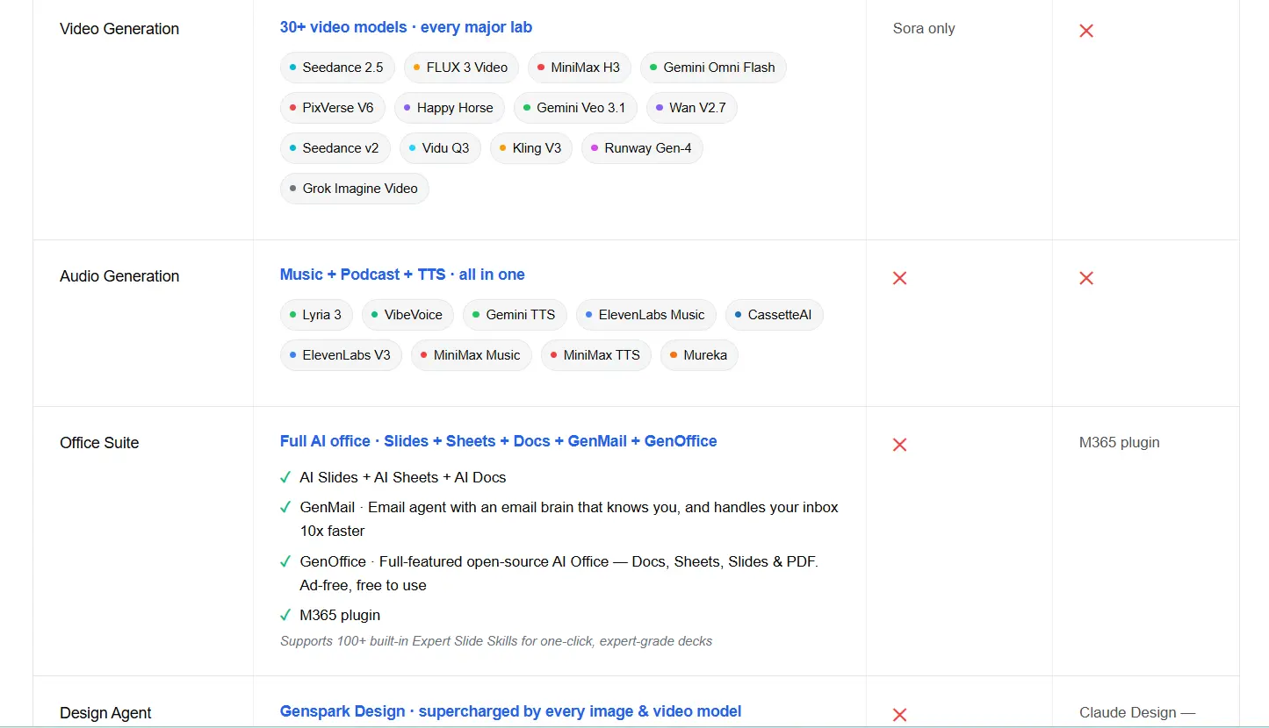This screenshot has width=1269, height=728.
Task: Click the red X in Video Generation row
Action: pyautogui.click(x=1086, y=31)
